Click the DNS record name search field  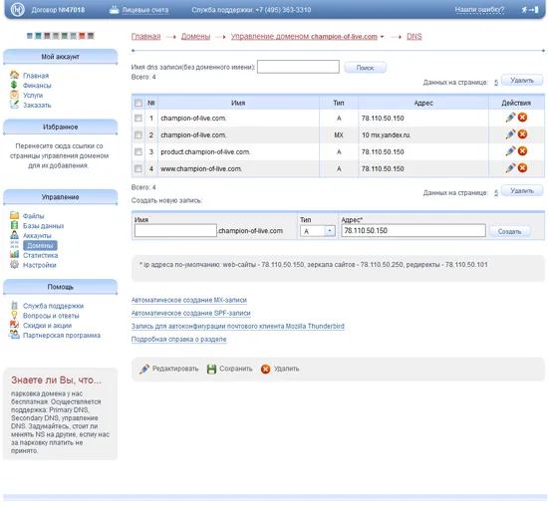coord(298,67)
